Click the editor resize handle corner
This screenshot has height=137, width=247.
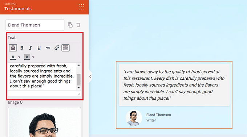pos(79,94)
